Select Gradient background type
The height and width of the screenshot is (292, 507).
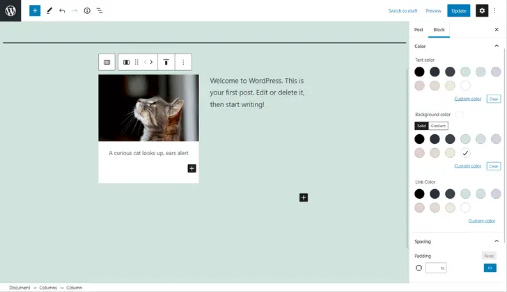tap(438, 126)
